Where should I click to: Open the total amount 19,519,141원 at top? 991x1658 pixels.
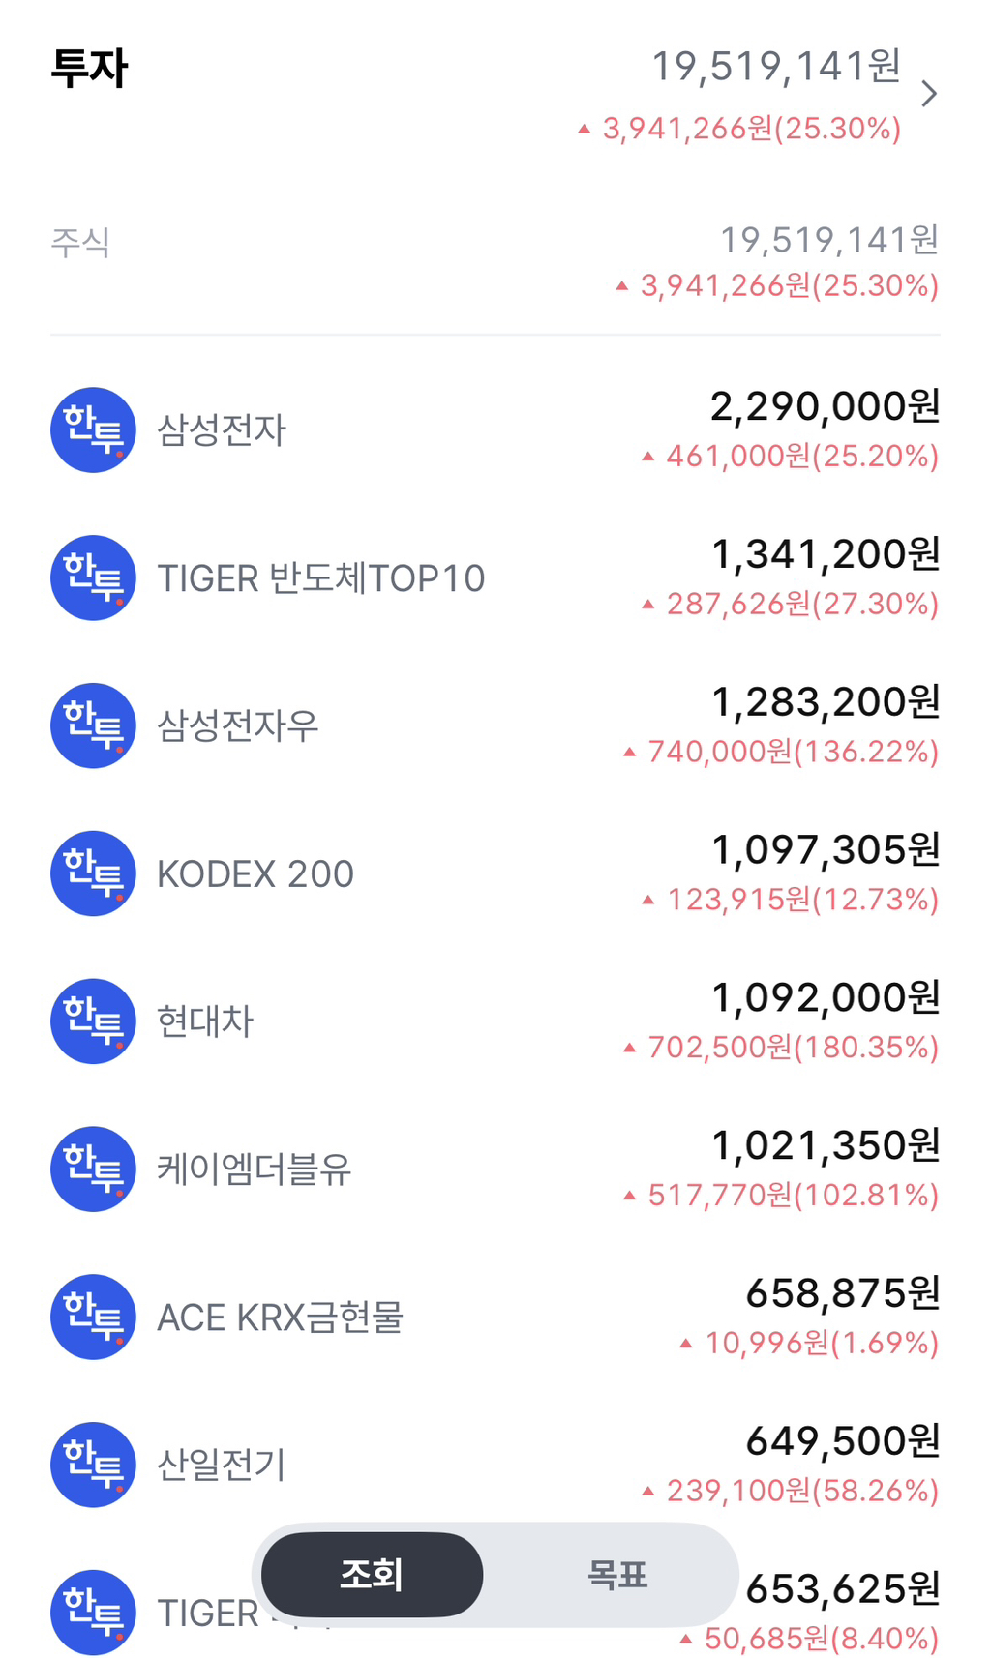[776, 67]
